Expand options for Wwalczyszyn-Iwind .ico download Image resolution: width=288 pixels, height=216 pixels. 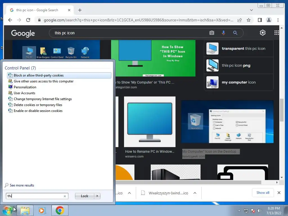click(195, 193)
